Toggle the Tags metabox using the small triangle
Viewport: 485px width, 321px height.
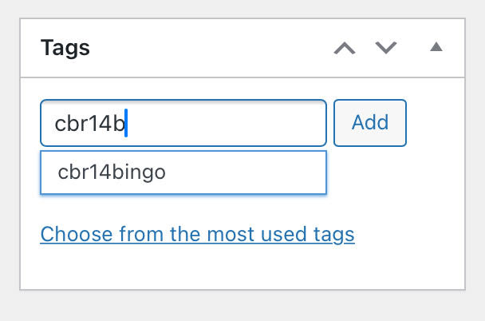(x=436, y=48)
